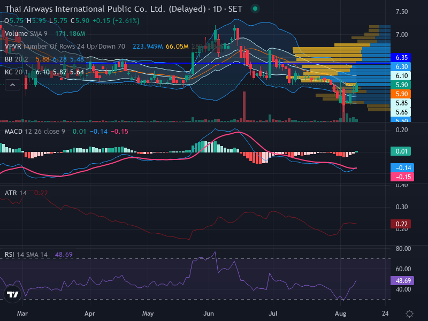Select the ATR 14 indicator label

click(16, 193)
